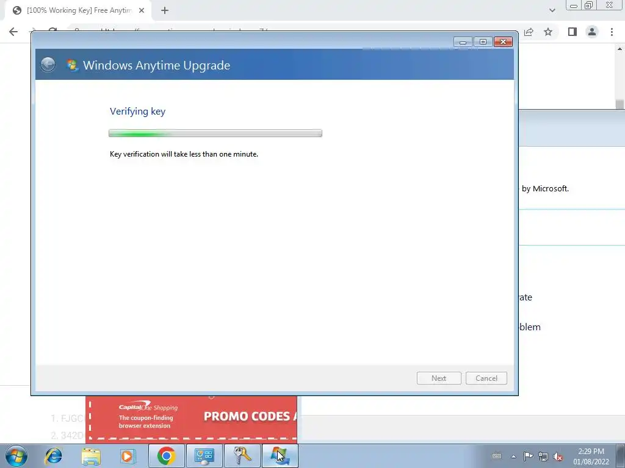Click the Next button in upgrade dialog
This screenshot has width=625, height=468.
pos(439,378)
